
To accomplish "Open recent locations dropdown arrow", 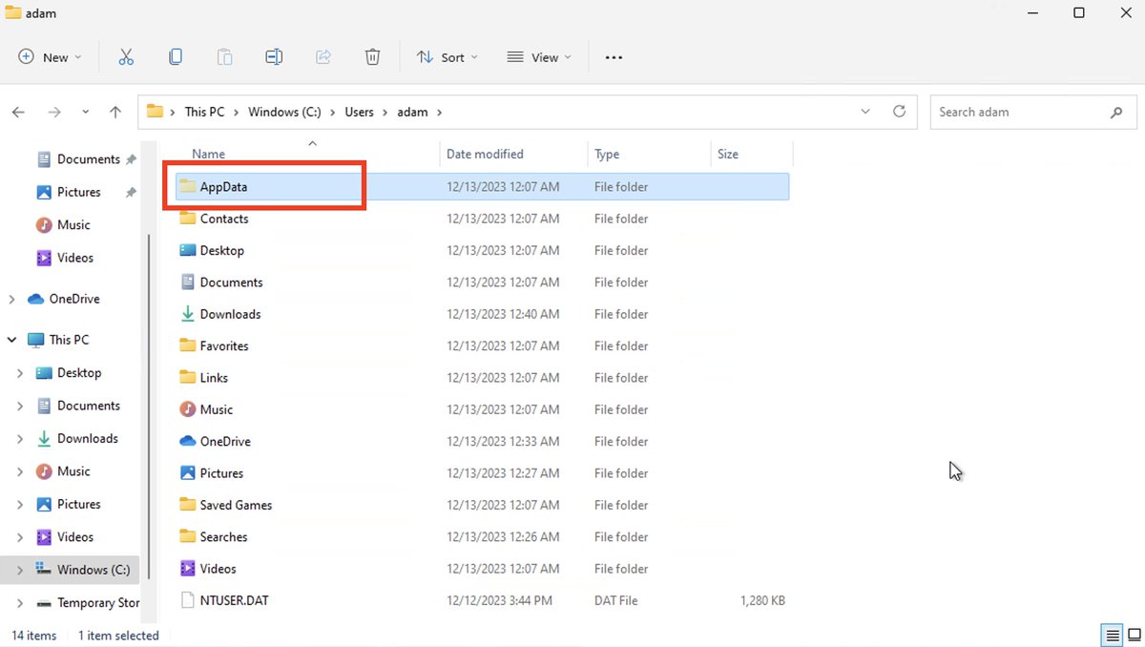I will coord(85,112).
